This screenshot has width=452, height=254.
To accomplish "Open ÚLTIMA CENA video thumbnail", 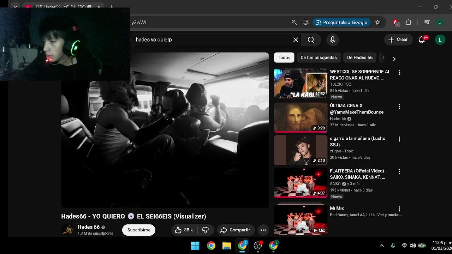I will (301, 117).
